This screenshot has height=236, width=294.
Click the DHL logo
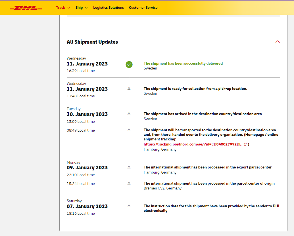tap(26, 8)
